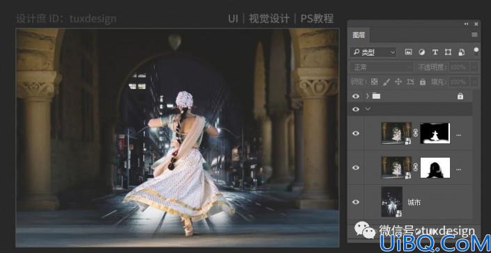Switch to the 图层 tab
Image resolution: width=491 pixels, height=253 pixels.
(x=359, y=35)
